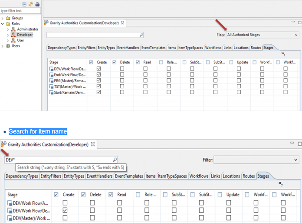This screenshot has height=223, width=302.
Task: Click the refresh icon above the filter text
Action: tap(31, 4)
